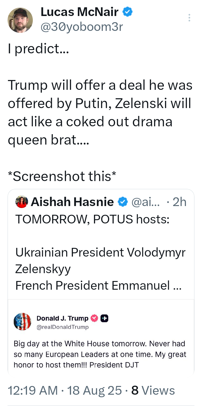202x409 pixels.
Task: Open the three-dot tweet options menu
Action: [x=189, y=18]
